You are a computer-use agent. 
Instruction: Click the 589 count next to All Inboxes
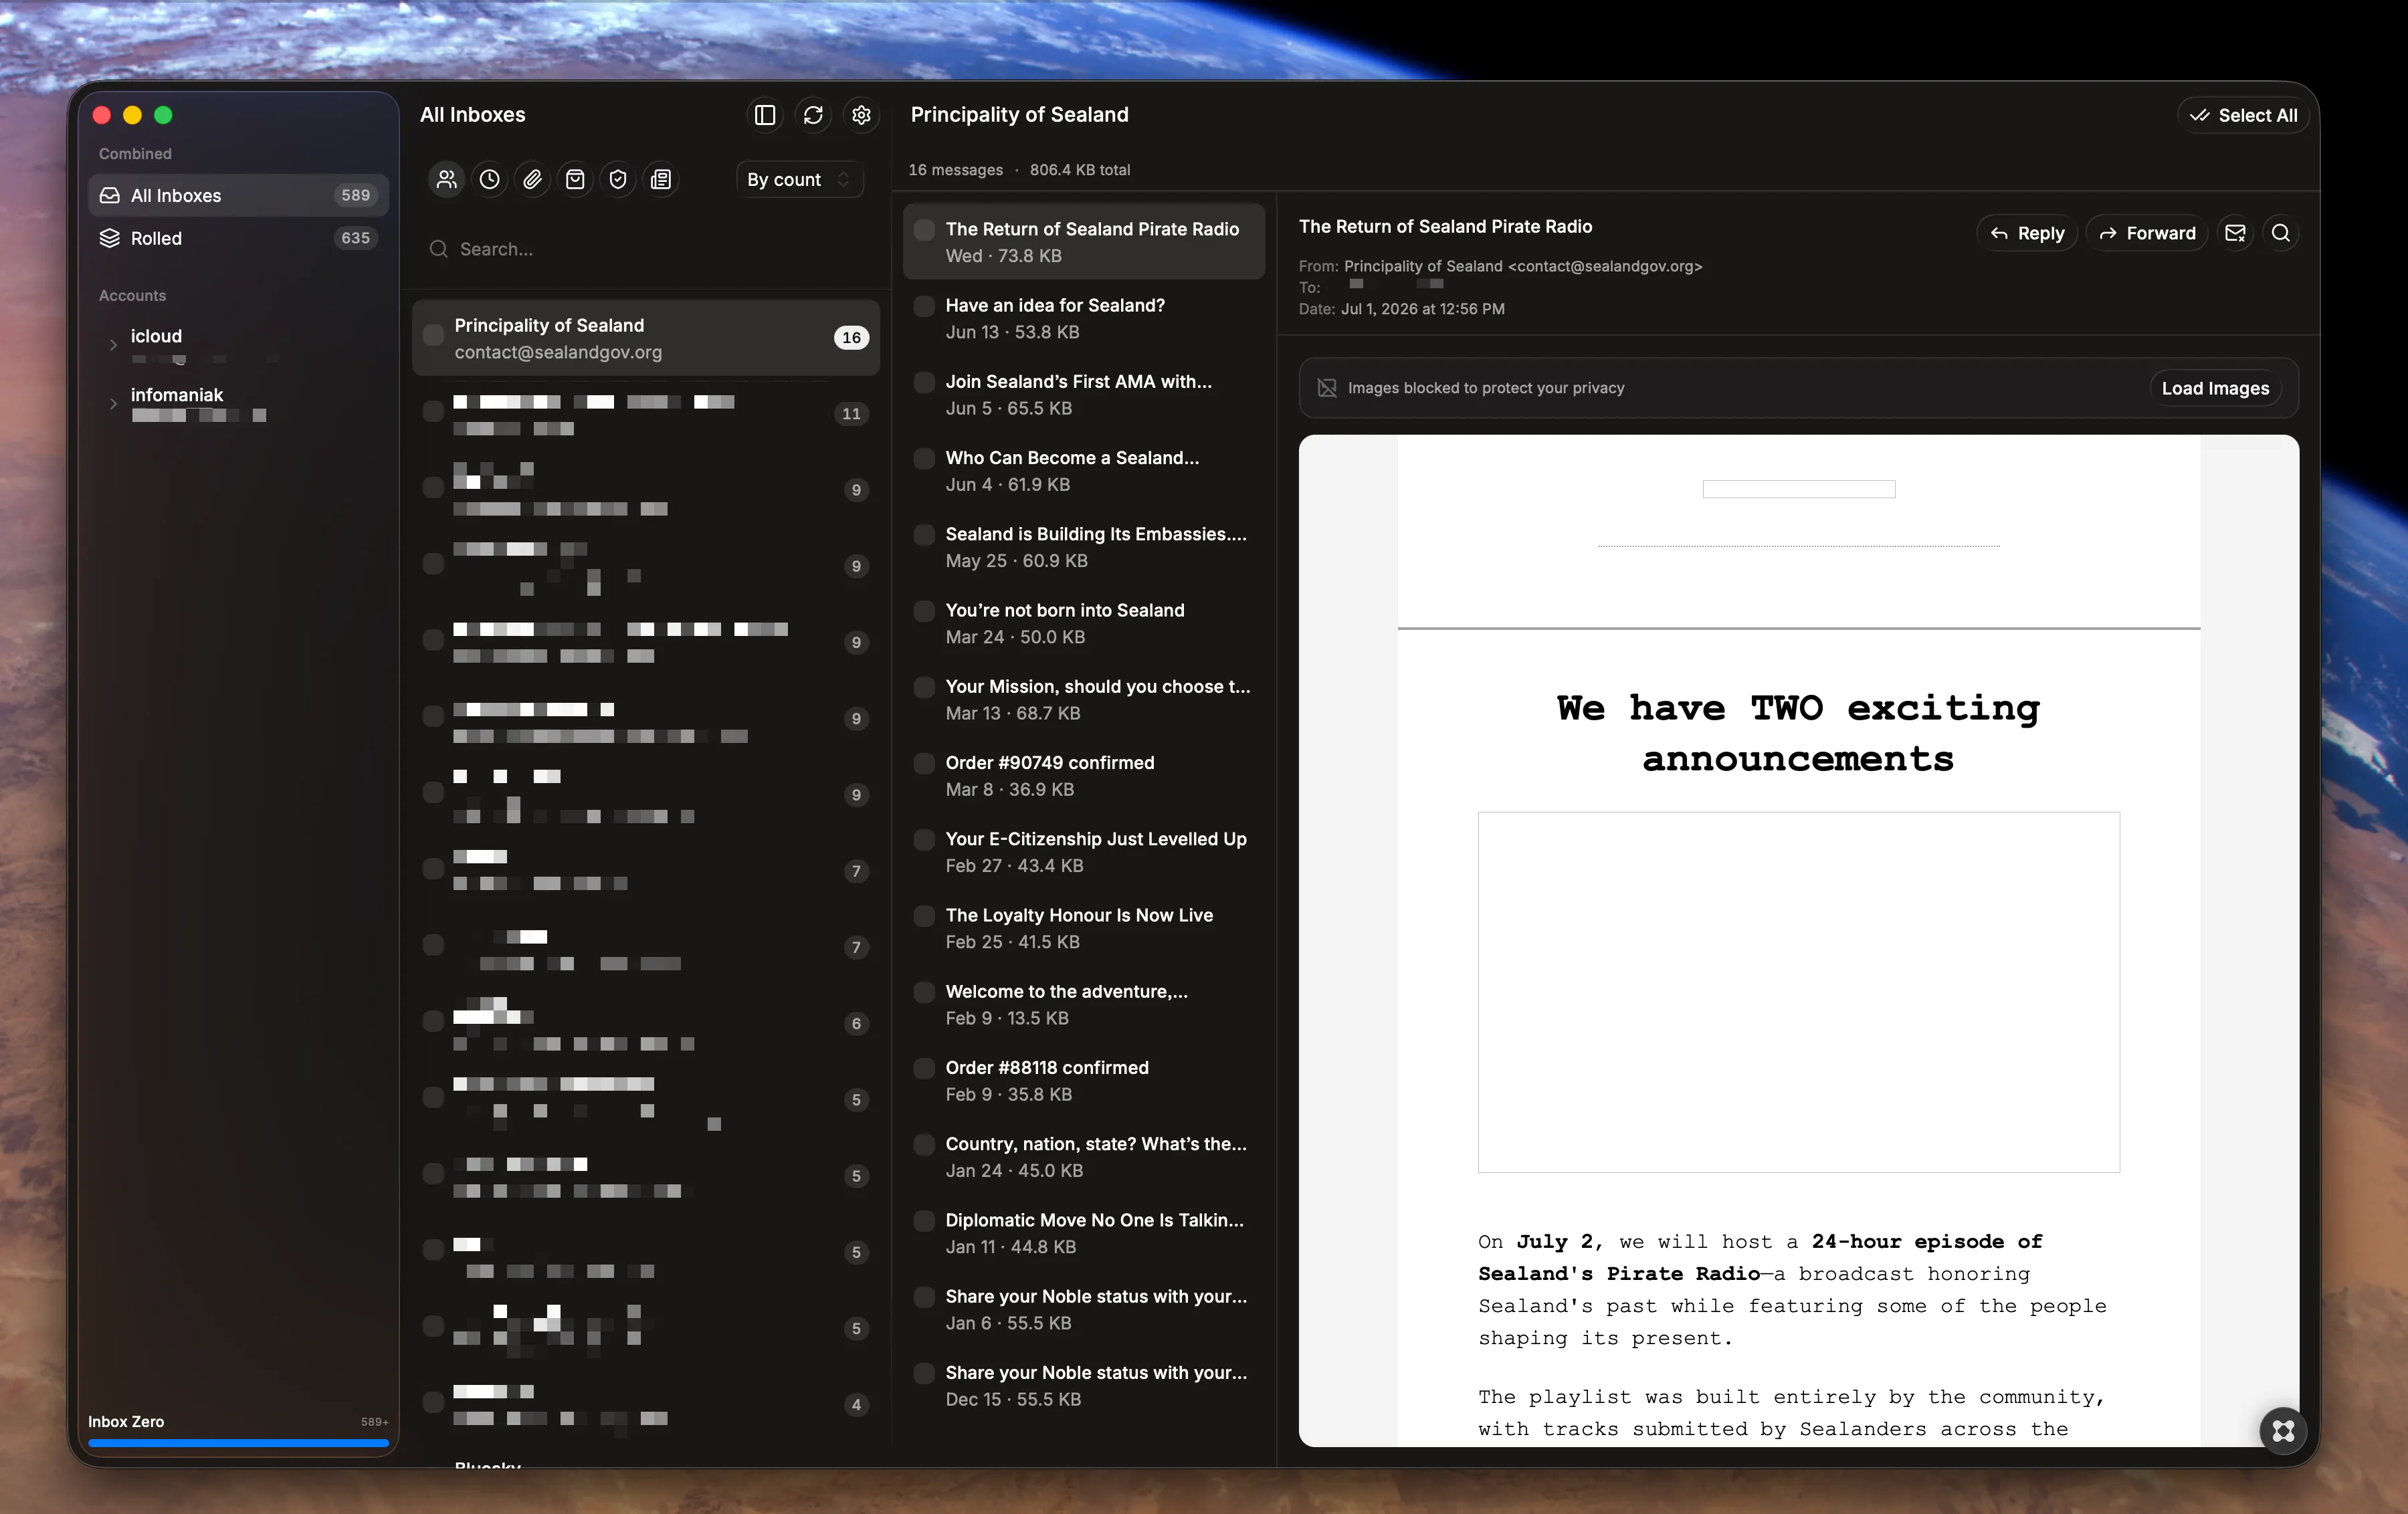(x=355, y=196)
